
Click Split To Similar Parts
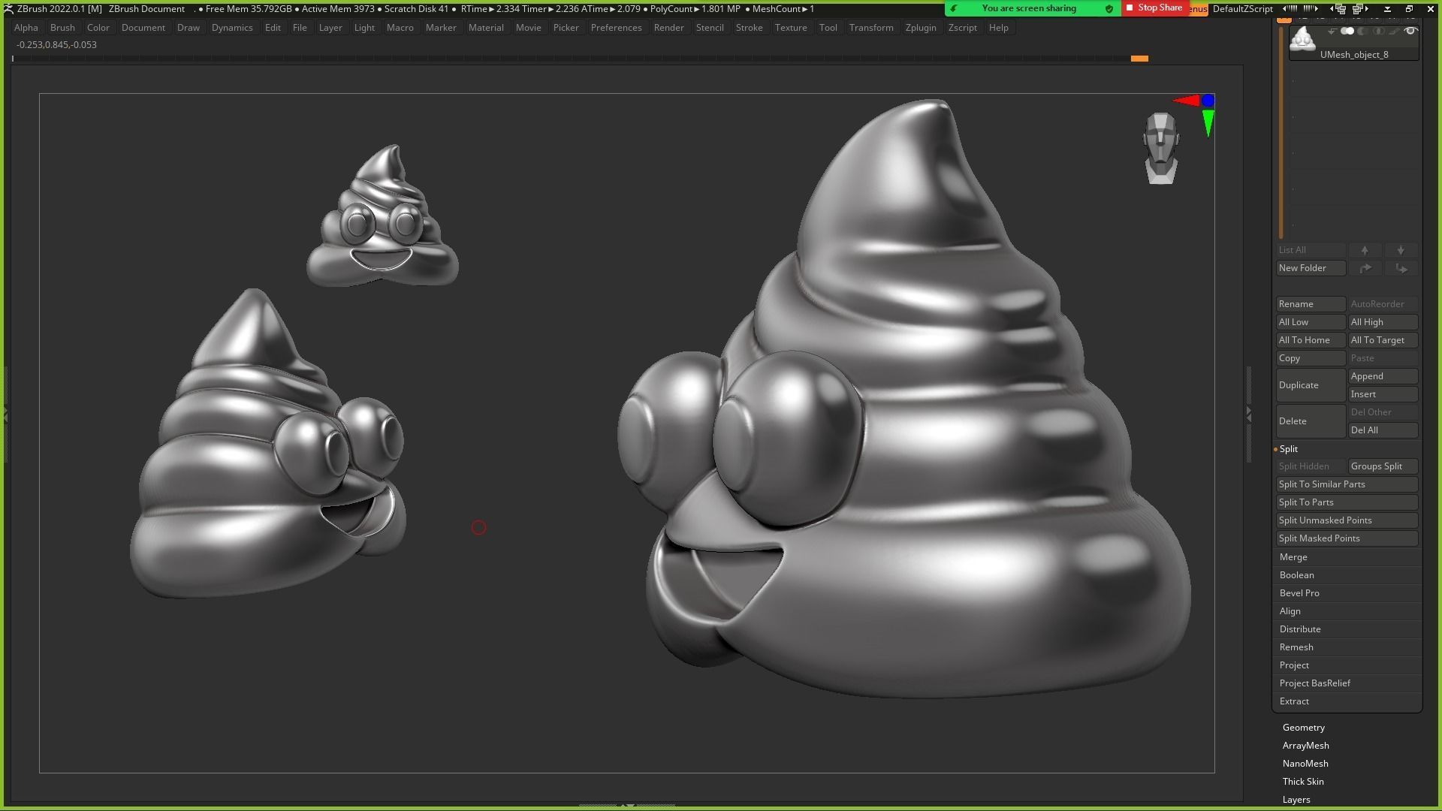(x=1347, y=484)
